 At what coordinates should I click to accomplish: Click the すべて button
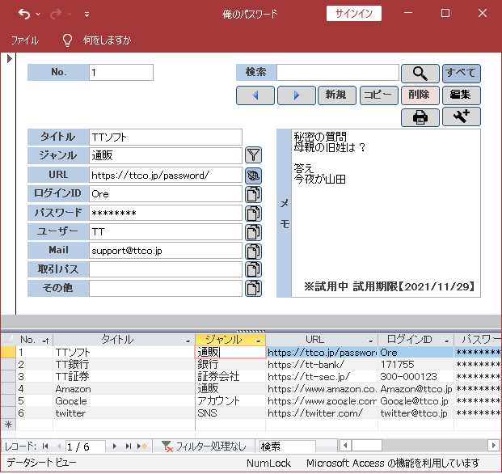tap(461, 74)
